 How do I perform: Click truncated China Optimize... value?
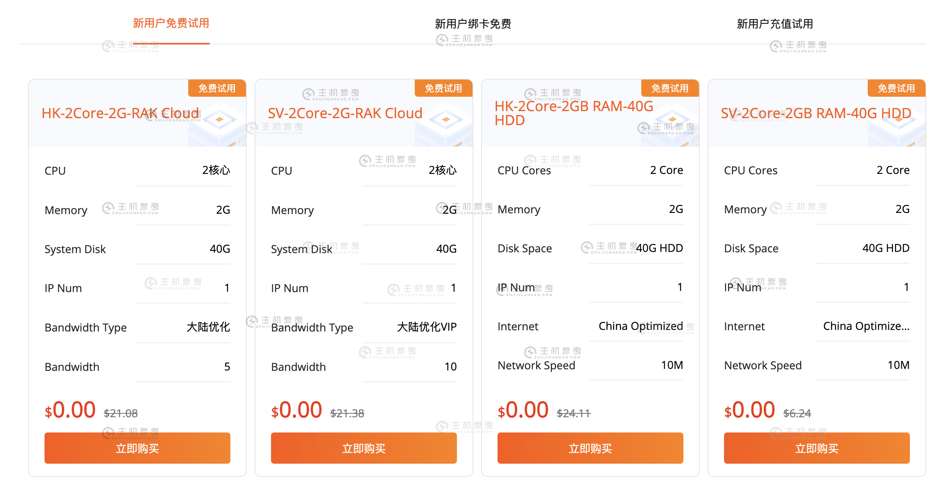[867, 326]
